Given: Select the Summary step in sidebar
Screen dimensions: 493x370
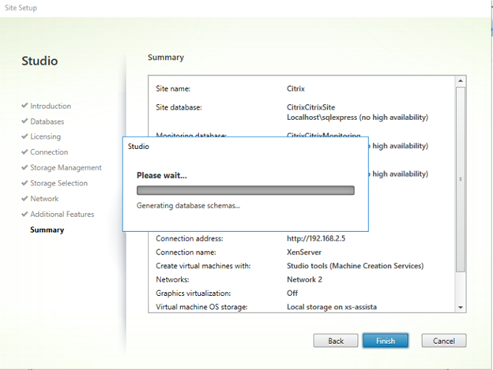Looking at the screenshot, I should click(x=47, y=230).
